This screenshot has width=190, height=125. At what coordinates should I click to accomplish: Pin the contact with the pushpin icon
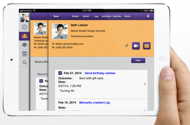coord(127,46)
